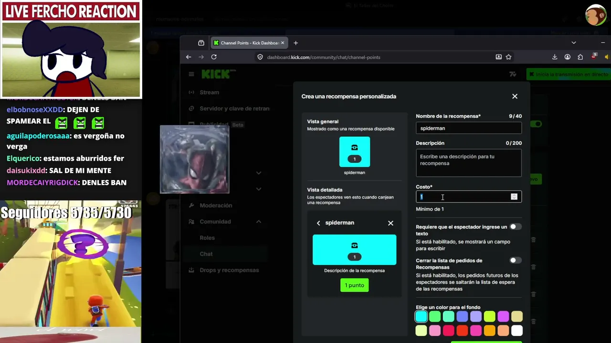Click the red extension icon with badge
The height and width of the screenshot is (343, 611).
coord(593,57)
